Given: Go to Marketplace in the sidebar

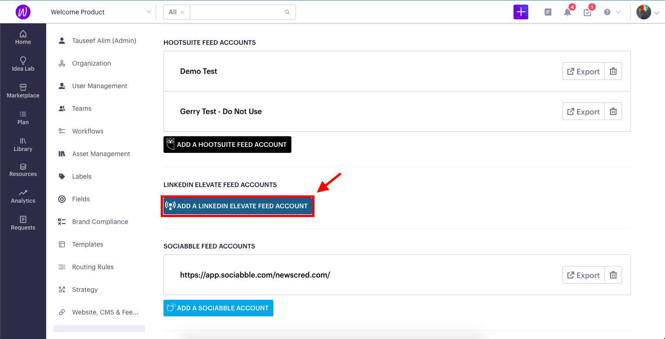Looking at the screenshot, I should tap(23, 91).
